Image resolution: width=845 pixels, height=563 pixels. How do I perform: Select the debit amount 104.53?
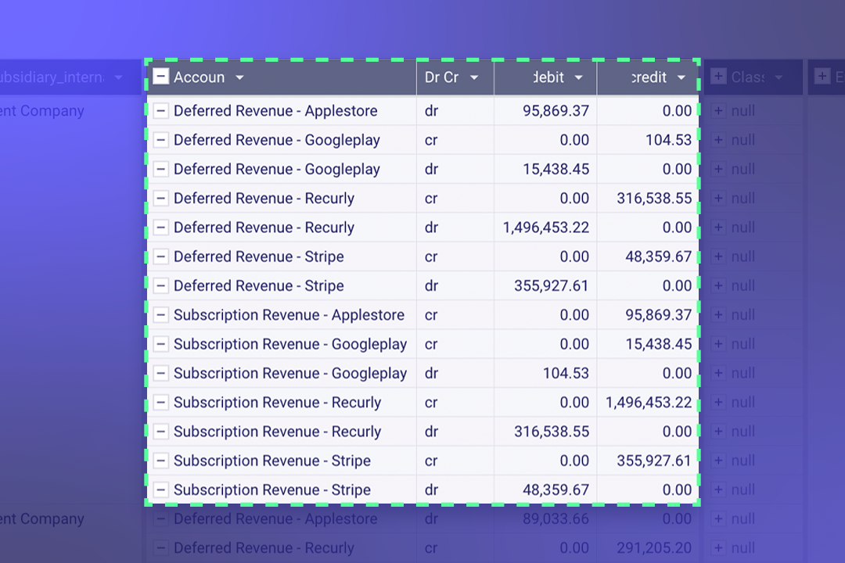(566, 373)
